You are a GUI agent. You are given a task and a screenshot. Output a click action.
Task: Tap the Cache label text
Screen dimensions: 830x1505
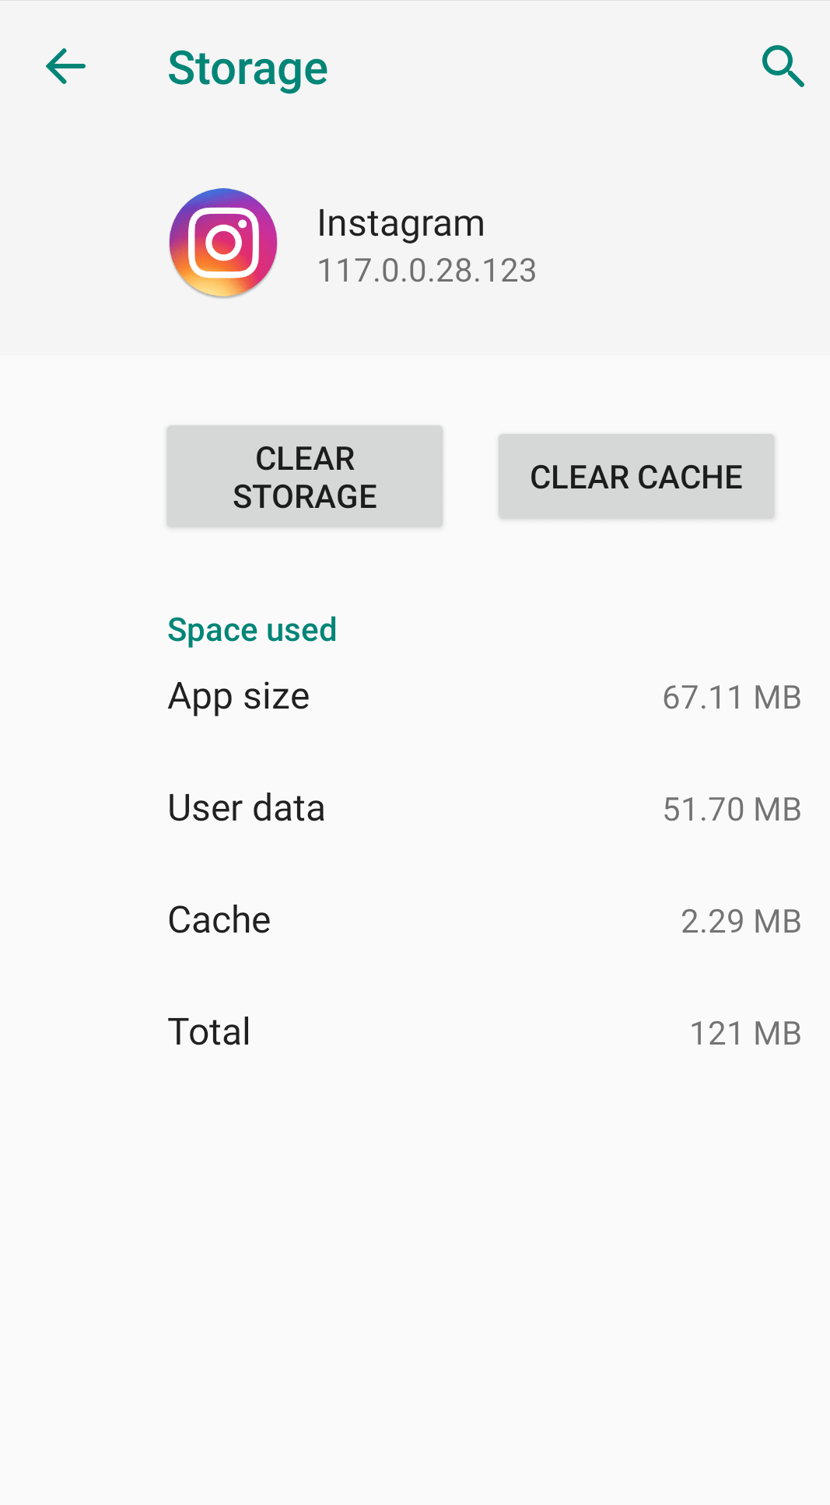point(219,919)
